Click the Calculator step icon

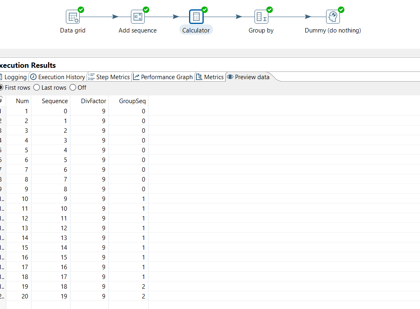(x=196, y=17)
